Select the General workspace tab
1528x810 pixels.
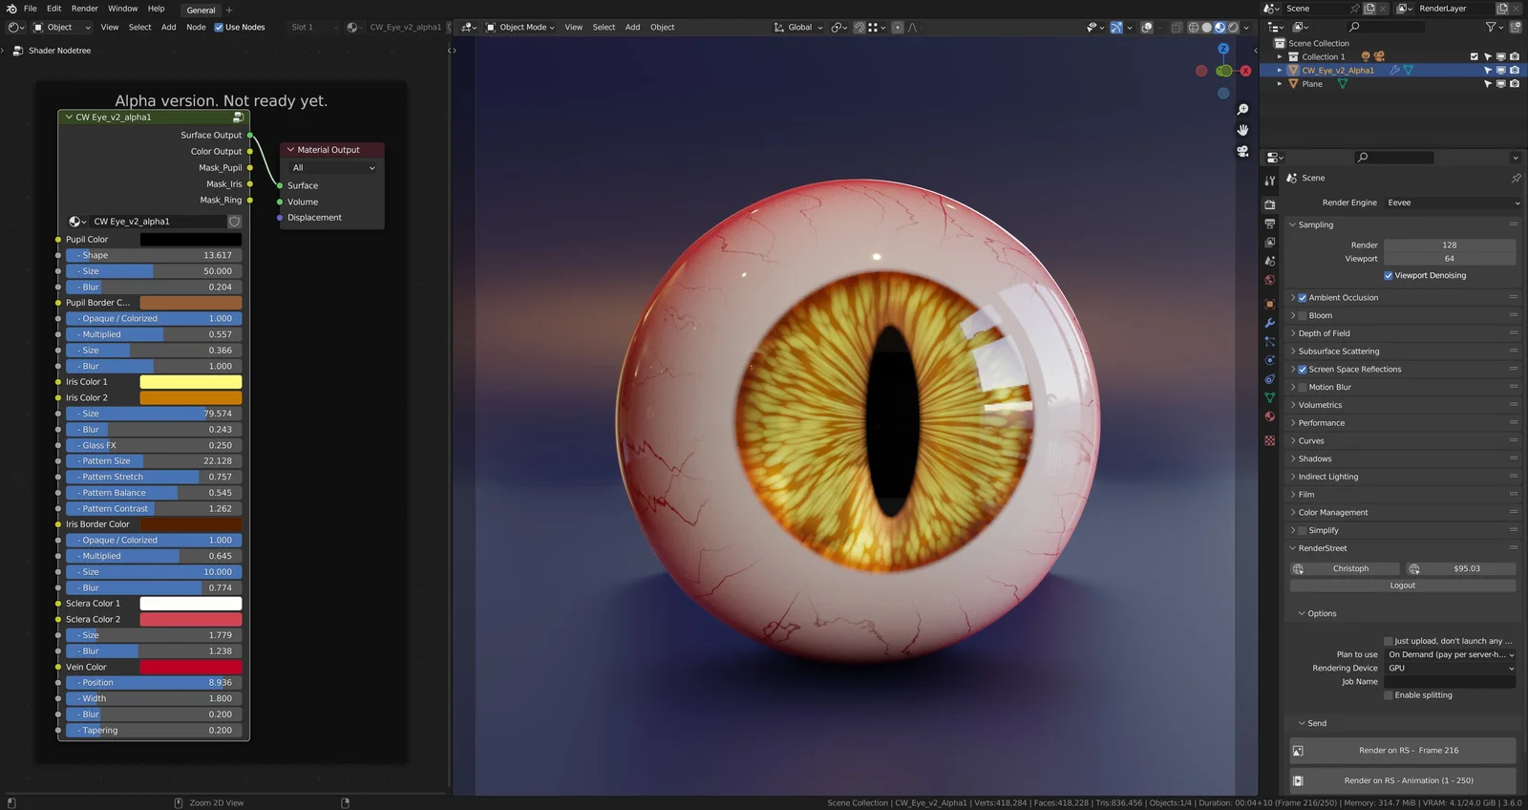pyautogui.click(x=201, y=11)
